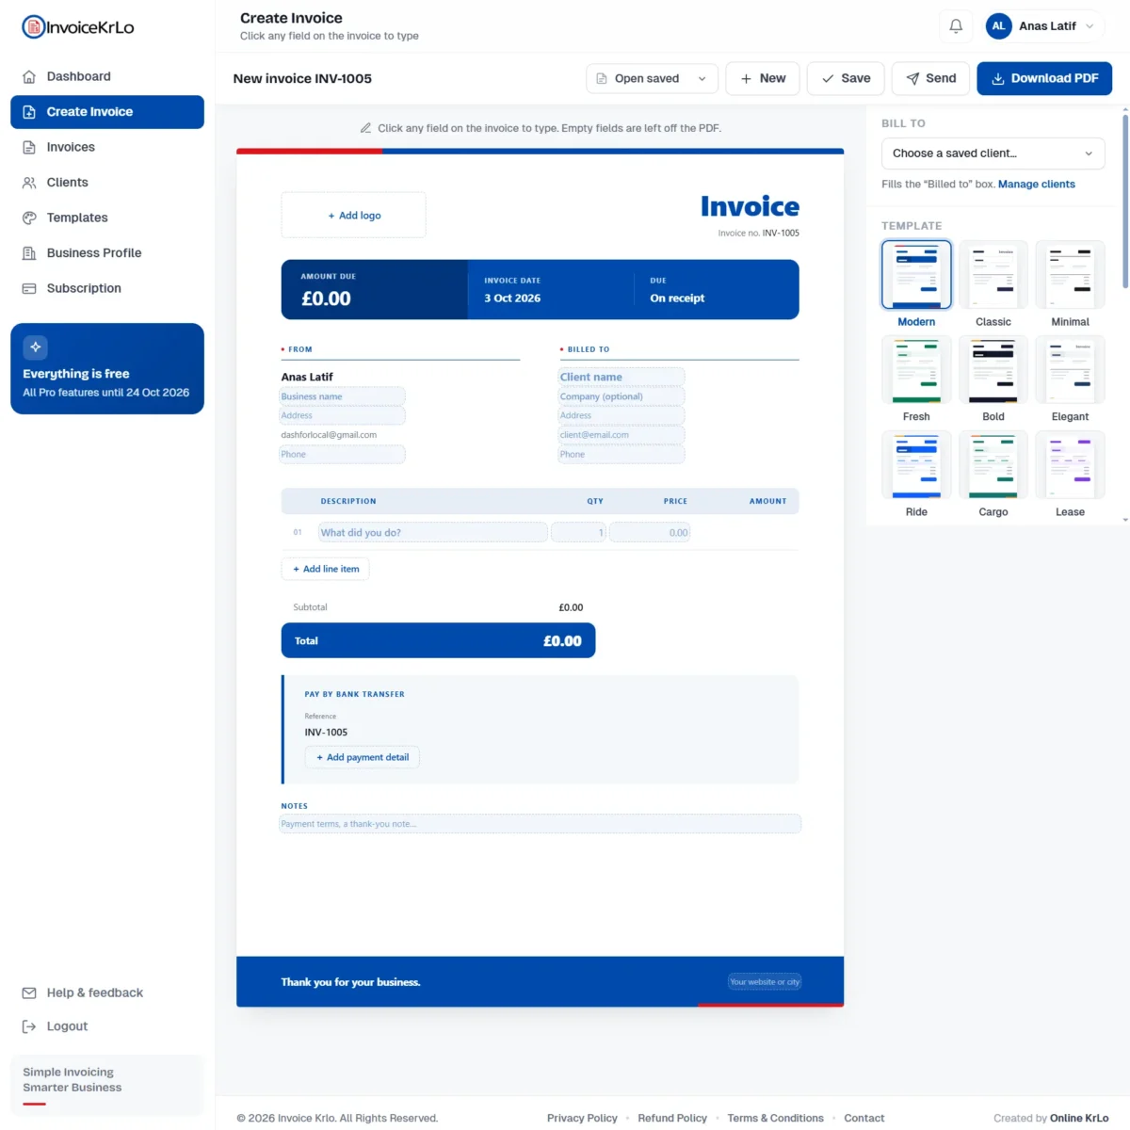Screen dimensions: 1130x1130
Task: Click the Clients people icon
Action: pyautogui.click(x=29, y=183)
